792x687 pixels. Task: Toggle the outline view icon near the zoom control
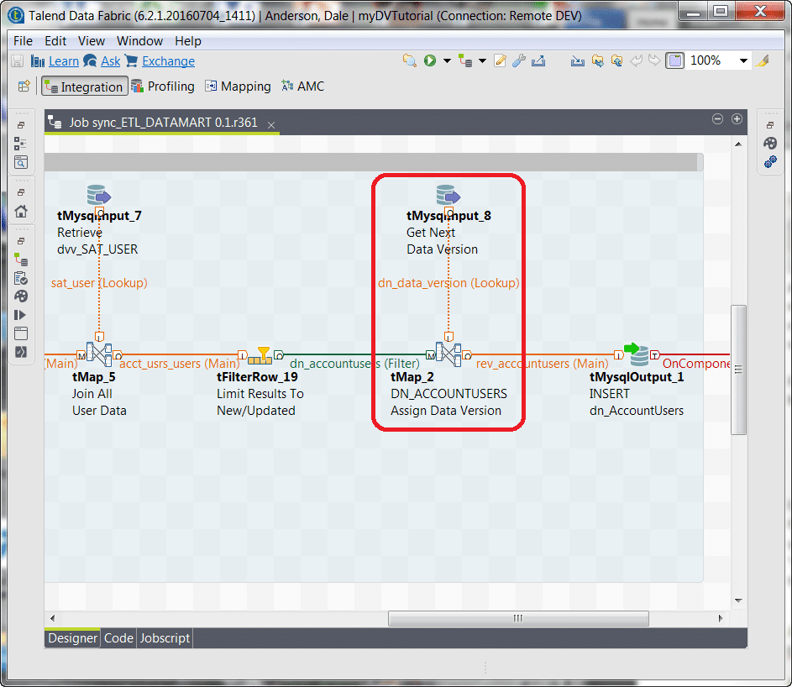674,60
